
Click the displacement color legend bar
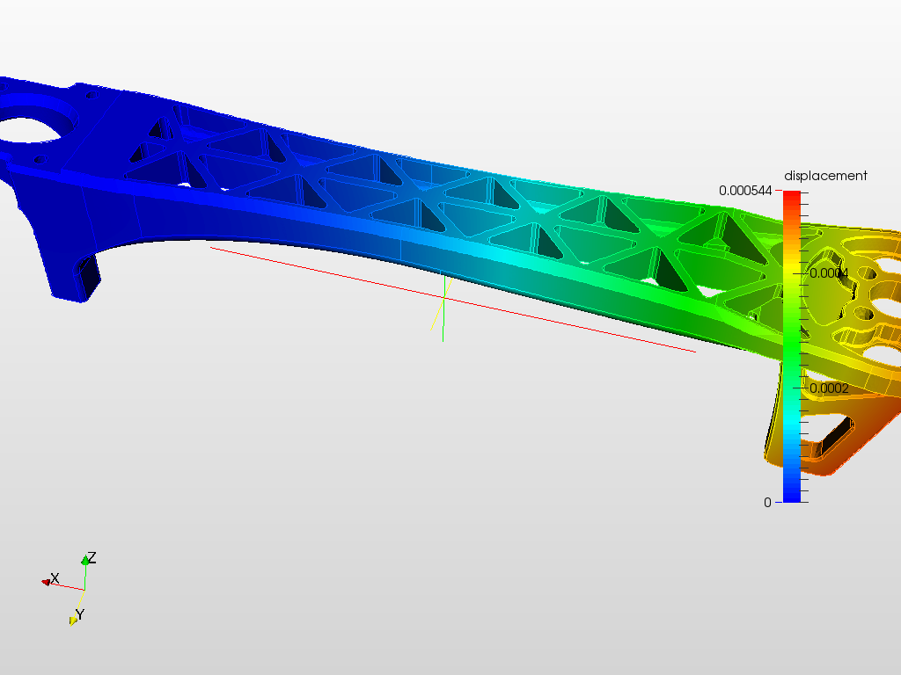click(x=791, y=346)
